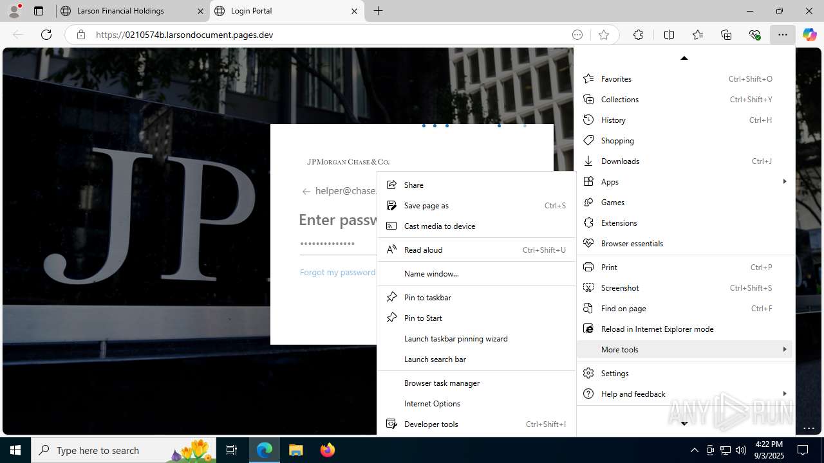
Task: Choose Save page as
Action: (476, 205)
